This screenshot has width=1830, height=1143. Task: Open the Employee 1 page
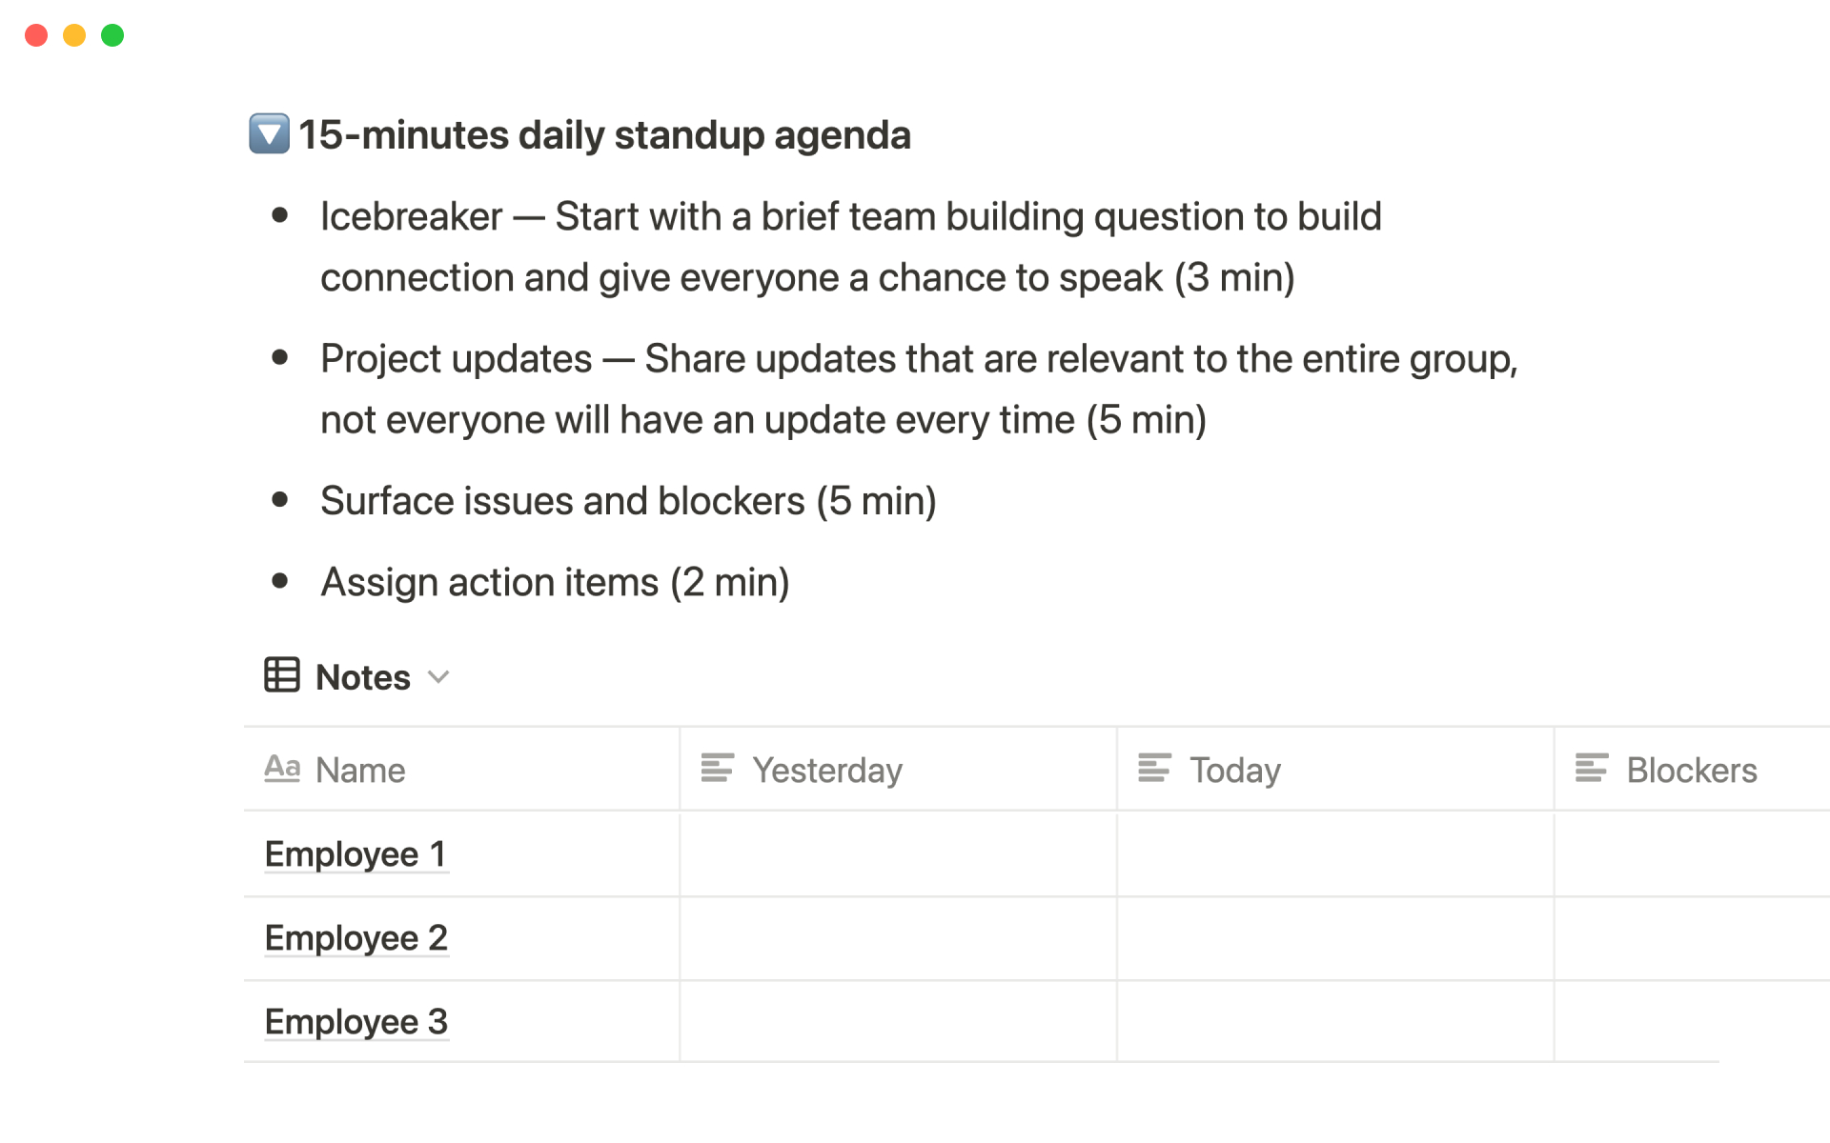pyautogui.click(x=356, y=854)
